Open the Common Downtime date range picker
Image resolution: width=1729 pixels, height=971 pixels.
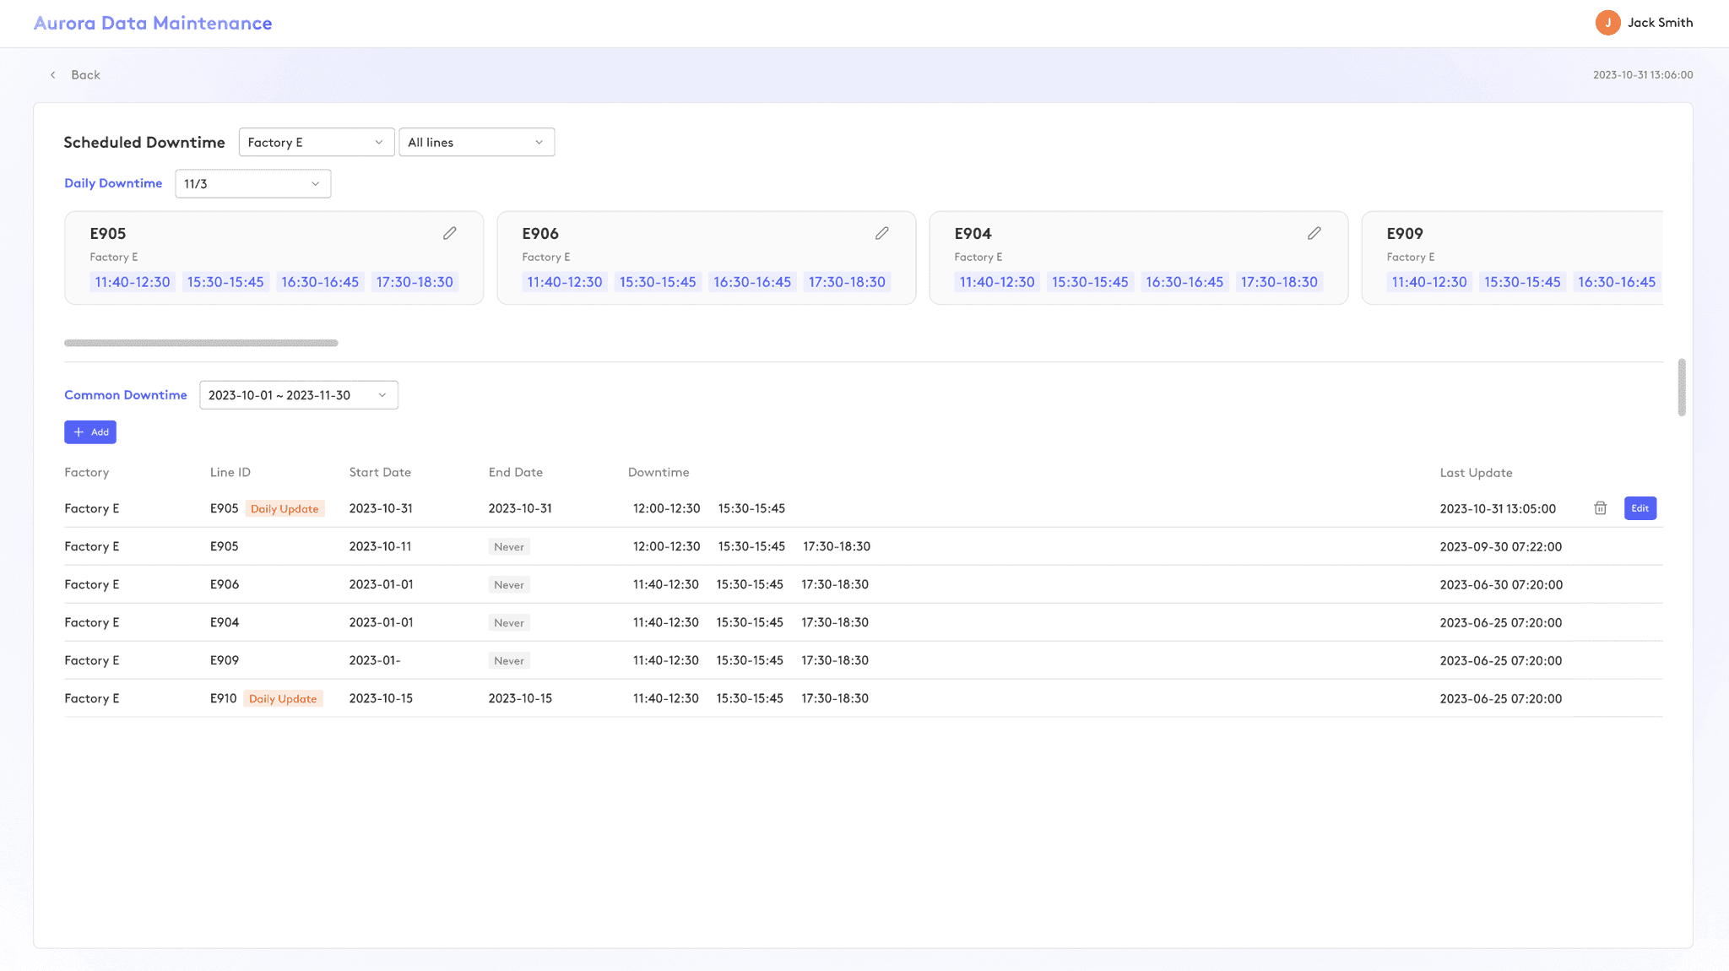pos(298,395)
